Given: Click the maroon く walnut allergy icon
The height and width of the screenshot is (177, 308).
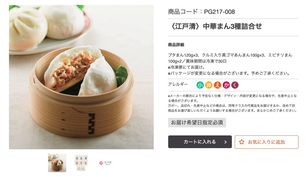Looking at the screenshot, I should (235, 85).
